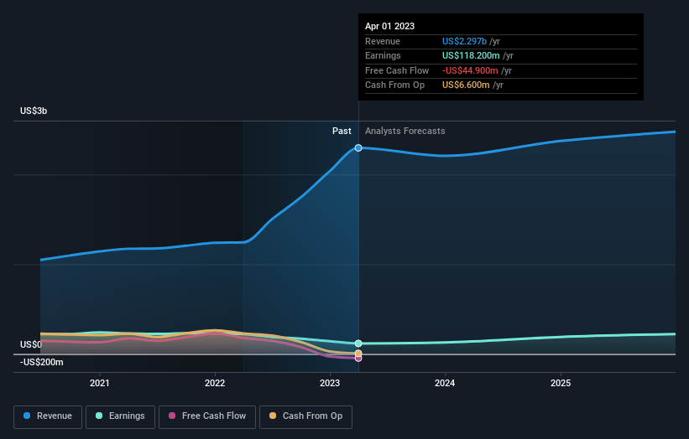Viewport: 689px width, 439px height.
Task: Click the 2024 x-axis label
Action: click(445, 383)
